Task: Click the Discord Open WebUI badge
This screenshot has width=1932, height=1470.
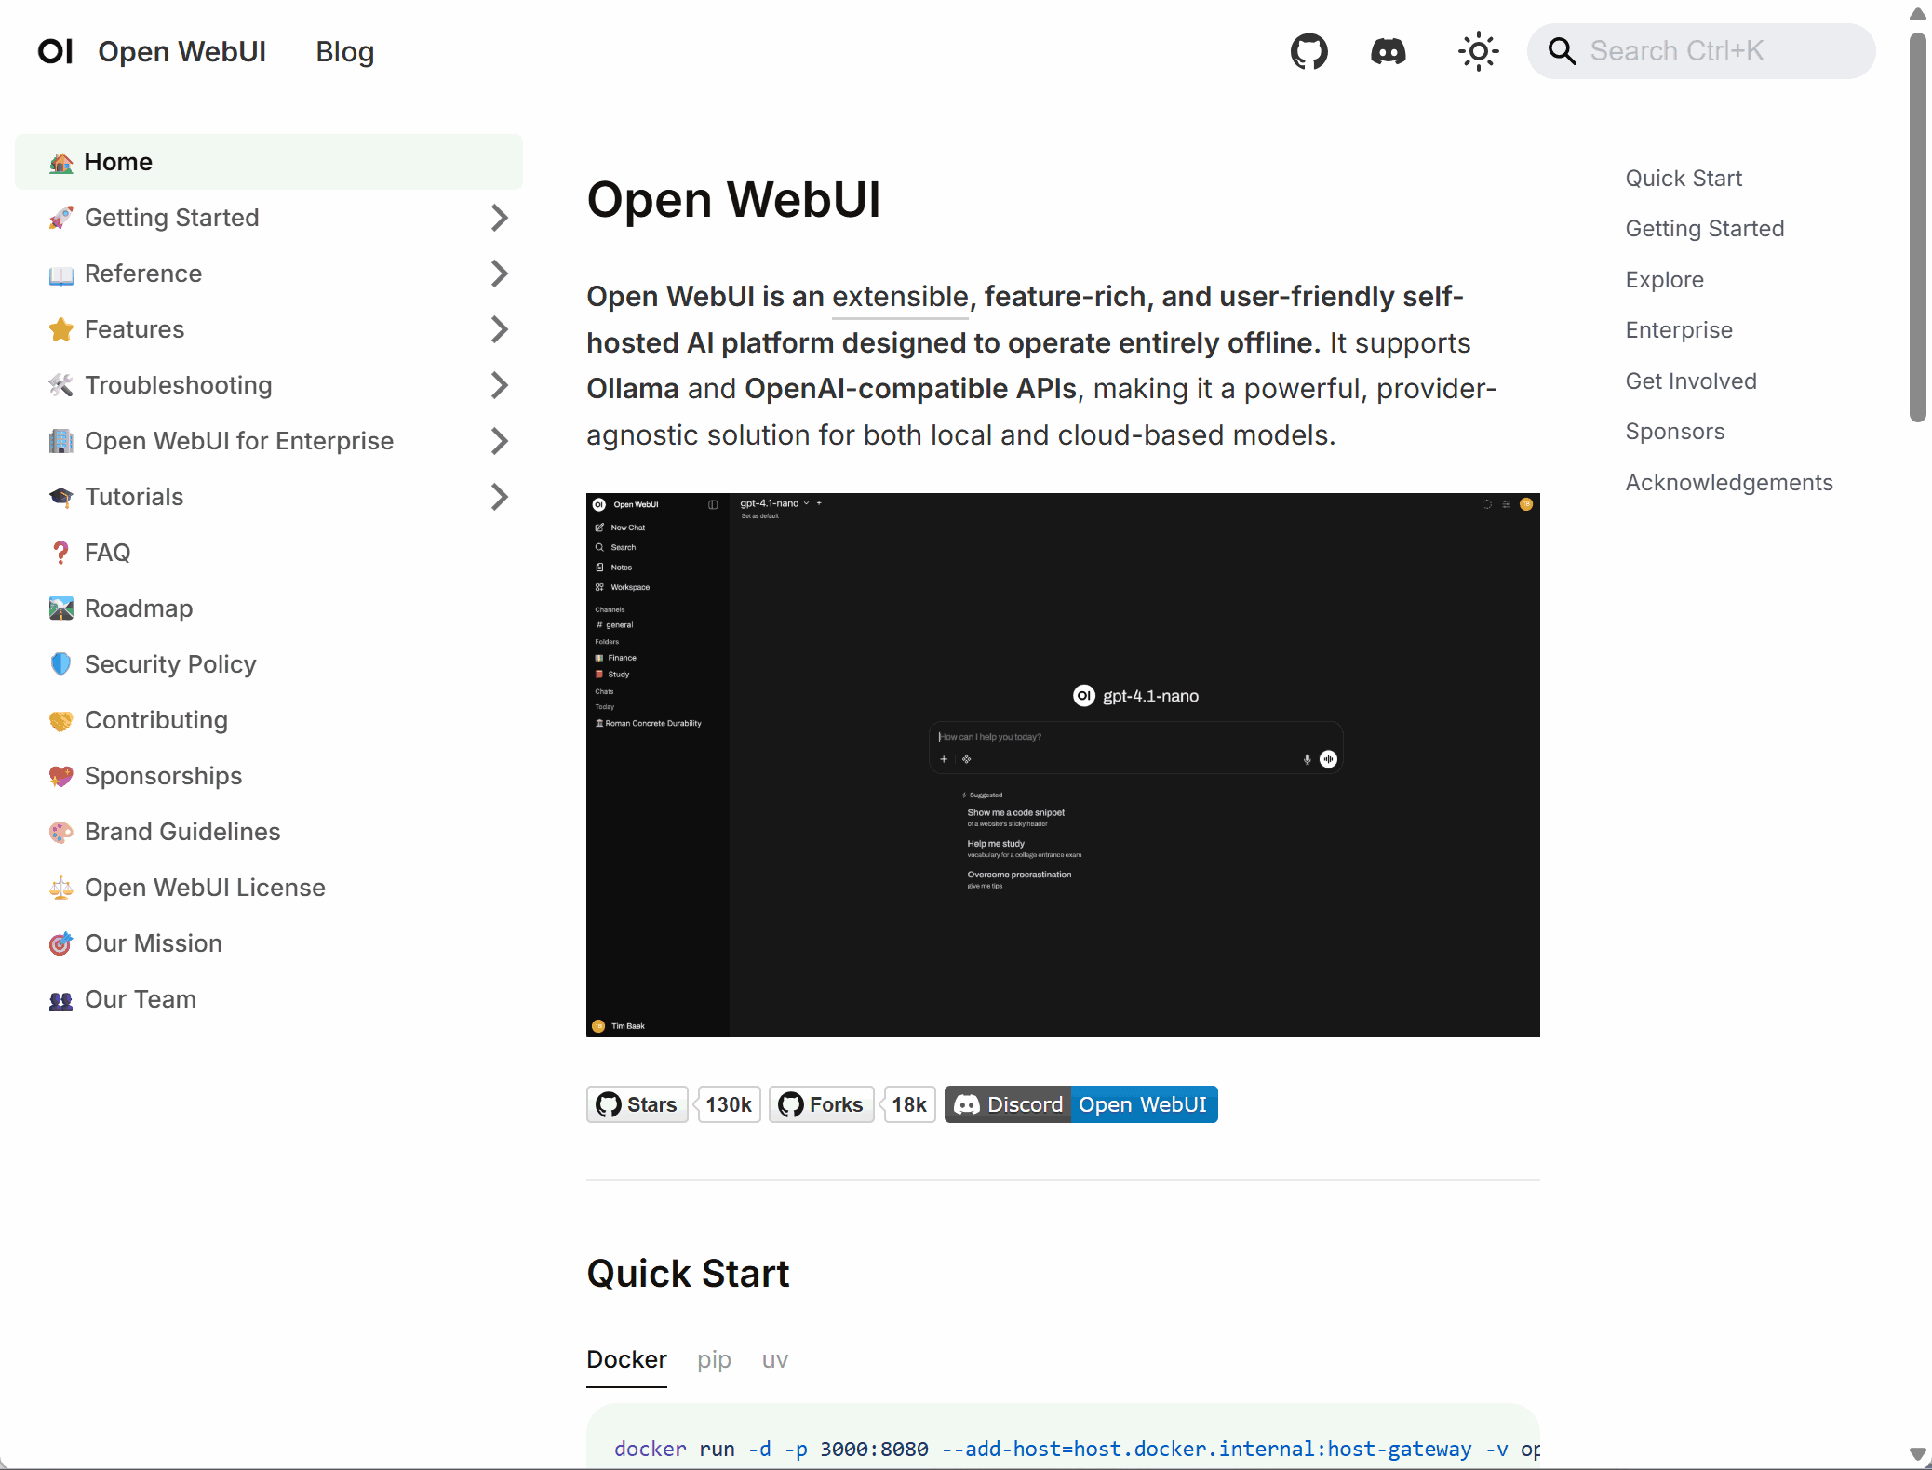Action: tap(1080, 1104)
